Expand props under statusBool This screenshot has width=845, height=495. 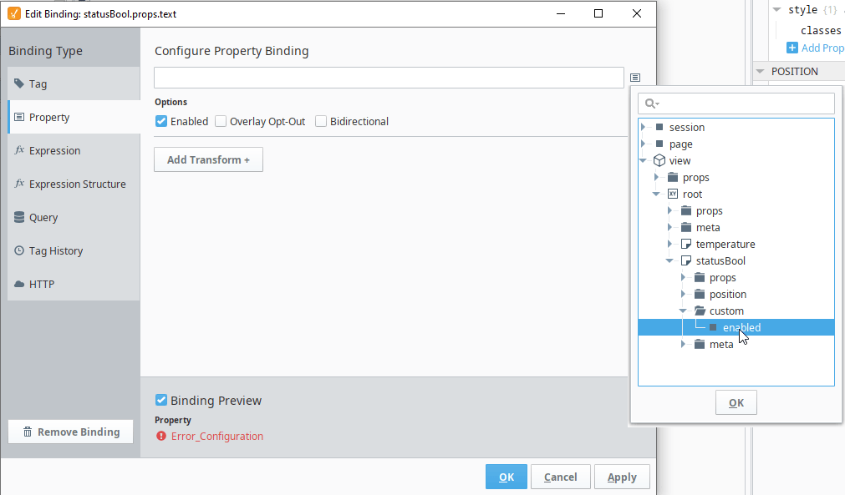click(x=684, y=277)
